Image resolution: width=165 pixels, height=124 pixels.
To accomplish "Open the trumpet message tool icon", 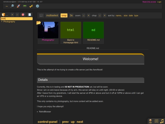I will pyautogui.click(x=31, y=6).
